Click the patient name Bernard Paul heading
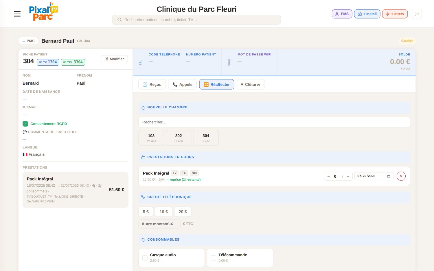This screenshot has width=434, height=271. [x=58, y=41]
